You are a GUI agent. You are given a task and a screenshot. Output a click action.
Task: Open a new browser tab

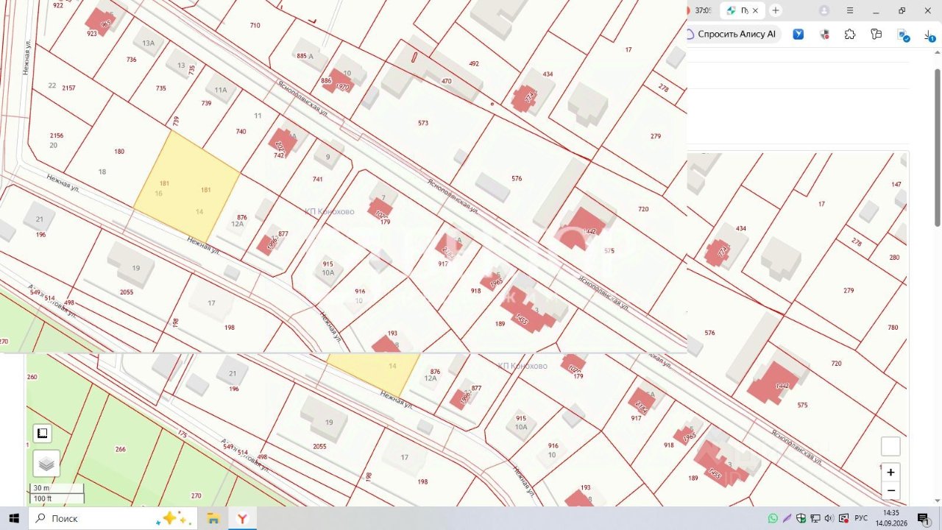tap(775, 10)
